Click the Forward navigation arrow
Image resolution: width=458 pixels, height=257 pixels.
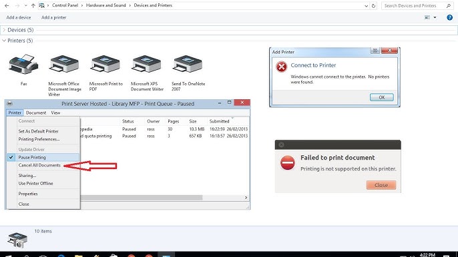(x=17, y=5)
